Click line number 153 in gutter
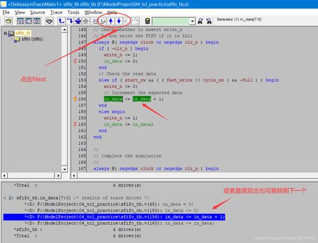The width and height of the screenshot is (318, 243). (x=82, y=80)
